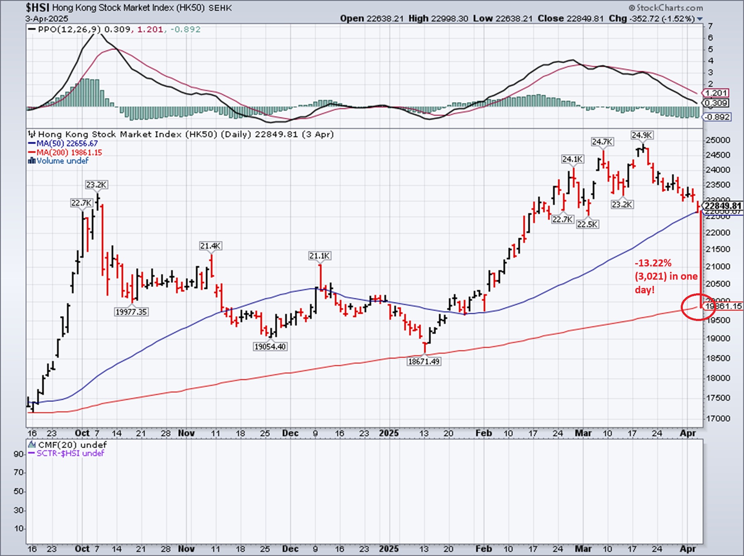744x556 pixels.
Task: Open the blue dropdown arrow beside the Chg value
Action: [x=700, y=19]
